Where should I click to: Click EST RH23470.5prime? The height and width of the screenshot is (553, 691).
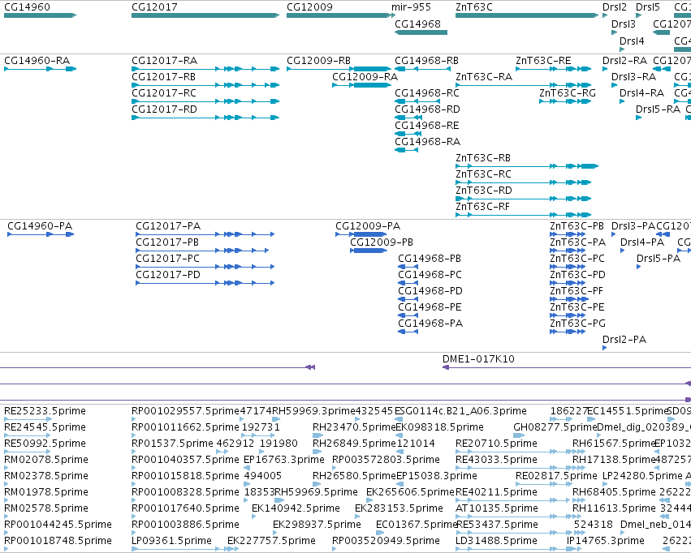[354, 427]
